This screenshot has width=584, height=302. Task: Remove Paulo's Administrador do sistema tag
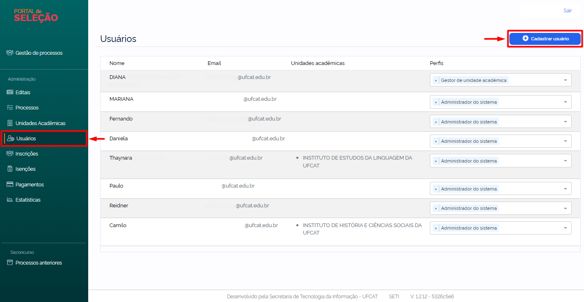tap(436, 189)
